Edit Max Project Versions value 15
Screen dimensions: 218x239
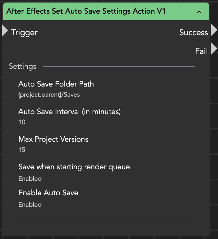tap(22, 150)
